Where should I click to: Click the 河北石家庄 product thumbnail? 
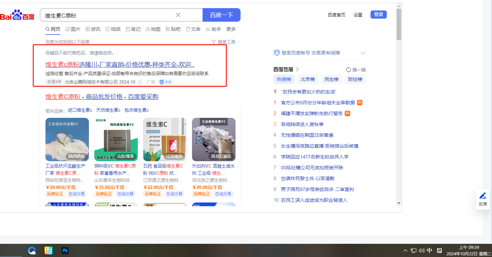[x=214, y=140]
